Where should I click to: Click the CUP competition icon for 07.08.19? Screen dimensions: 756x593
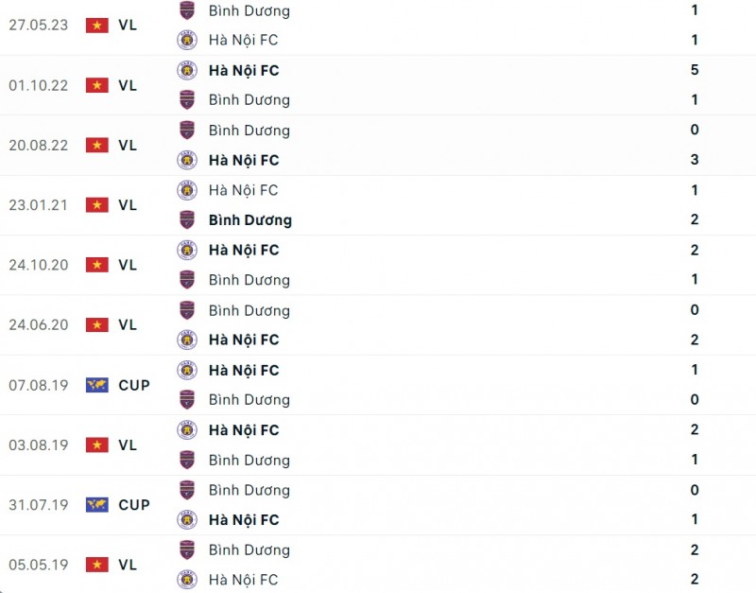(97, 385)
